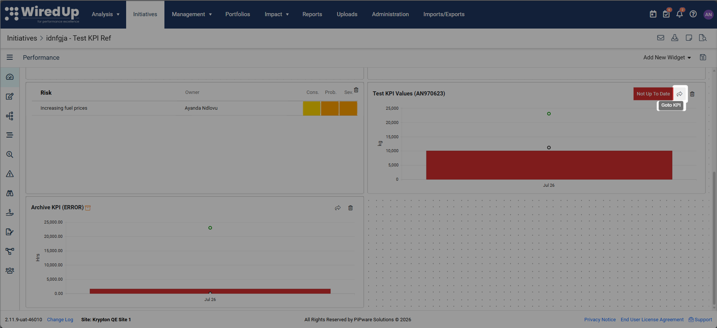Viewport: 717px width, 328px height.
Task: Save the dashboard layout icon
Action: [x=703, y=57]
